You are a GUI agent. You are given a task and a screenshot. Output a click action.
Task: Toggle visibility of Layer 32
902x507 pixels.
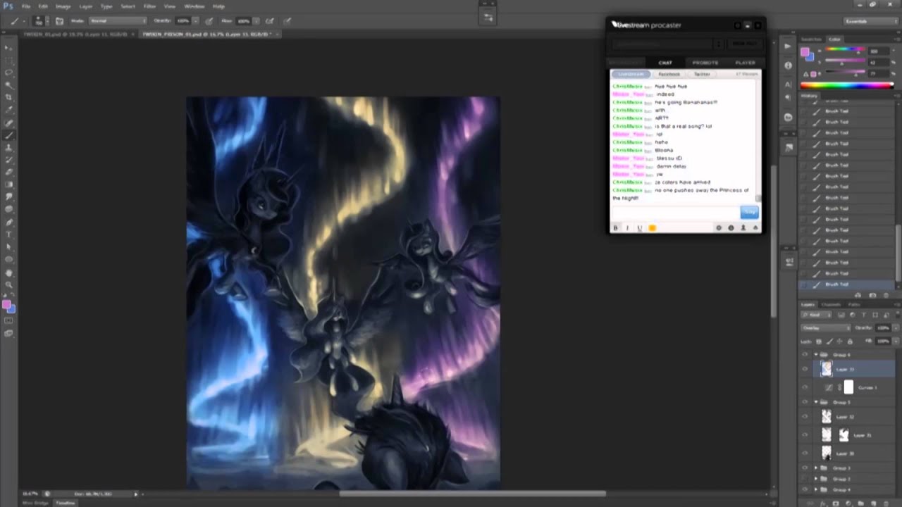(x=805, y=417)
